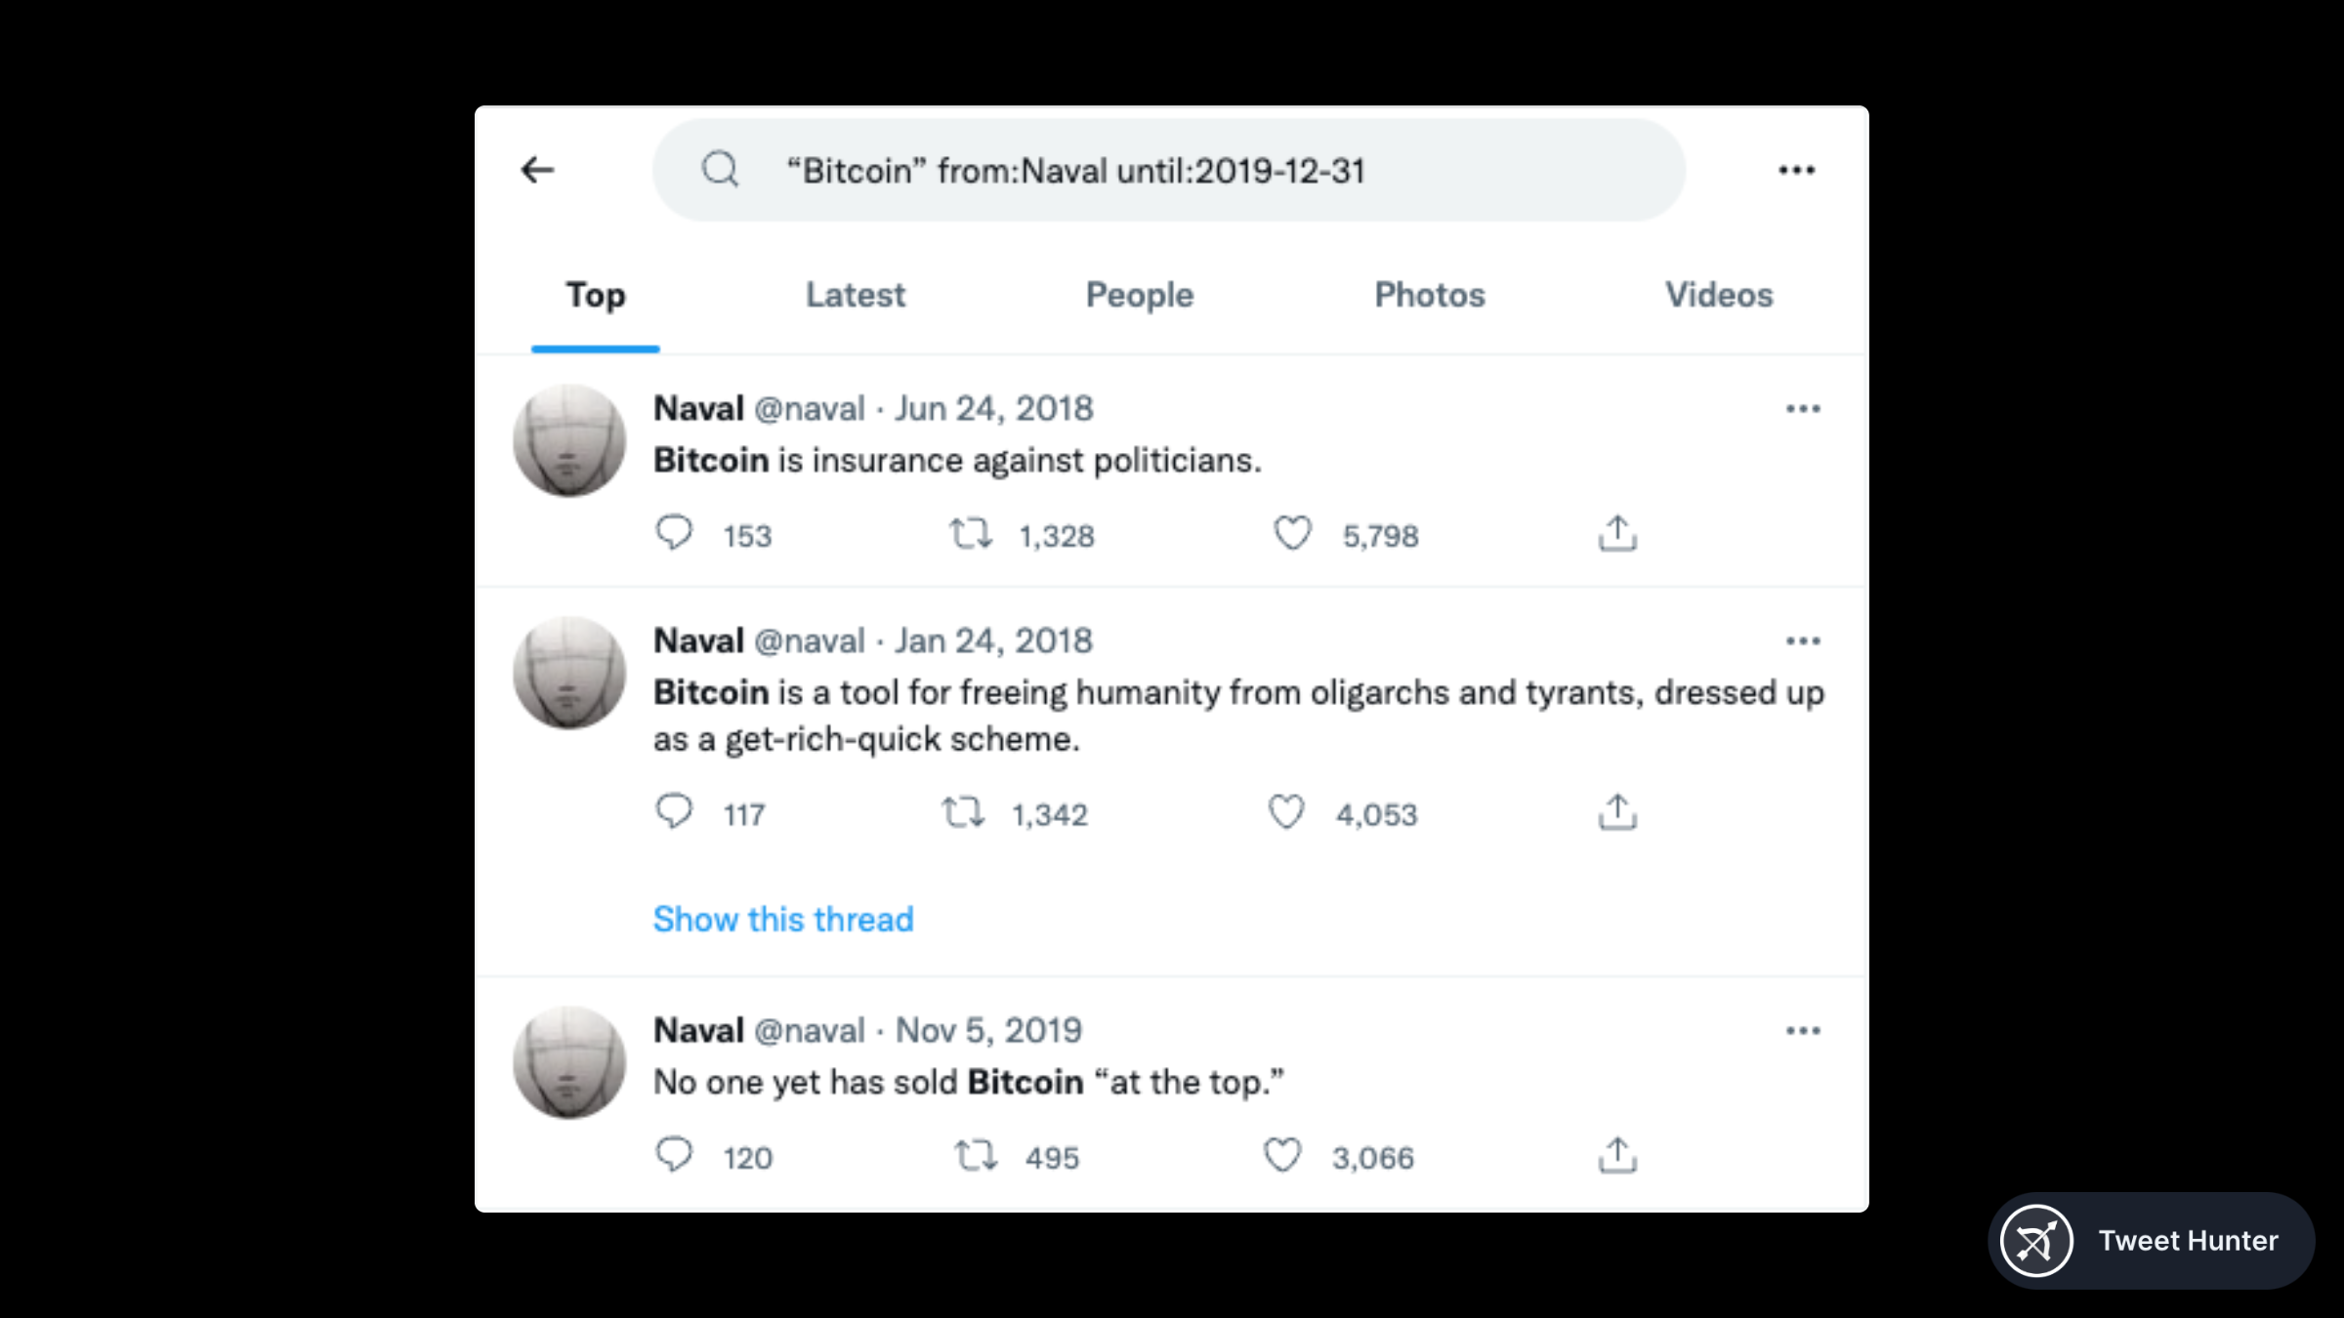Retweet the "insurance against politicians" tweet
This screenshot has width=2344, height=1318.
[971, 533]
